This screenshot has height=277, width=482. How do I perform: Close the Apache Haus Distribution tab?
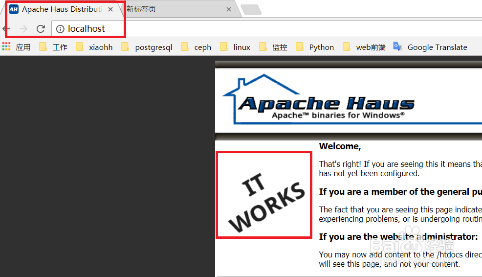[110, 9]
